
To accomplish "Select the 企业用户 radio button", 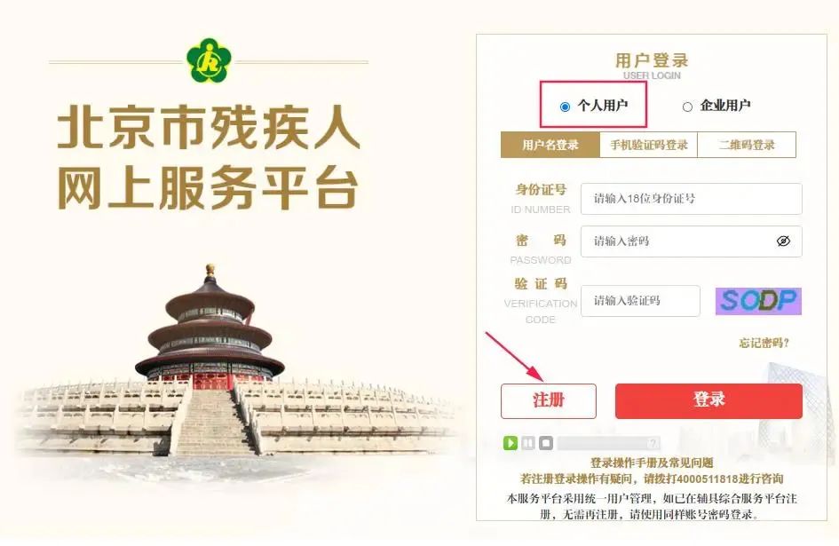I will point(687,107).
